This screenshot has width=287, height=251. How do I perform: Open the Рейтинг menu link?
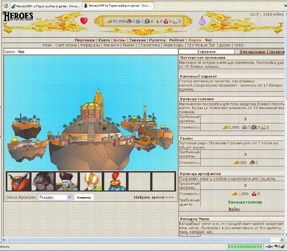point(177,40)
